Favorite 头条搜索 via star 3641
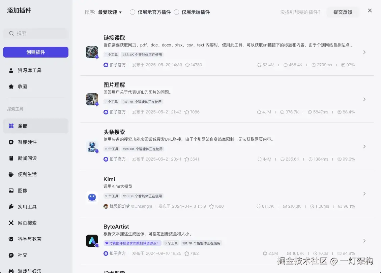 [186, 159]
